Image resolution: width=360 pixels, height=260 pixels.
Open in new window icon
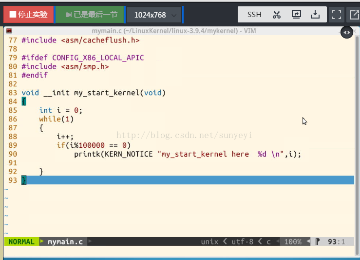point(354,15)
